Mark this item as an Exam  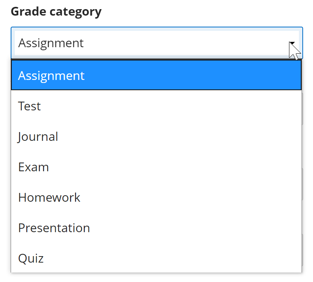tap(34, 167)
